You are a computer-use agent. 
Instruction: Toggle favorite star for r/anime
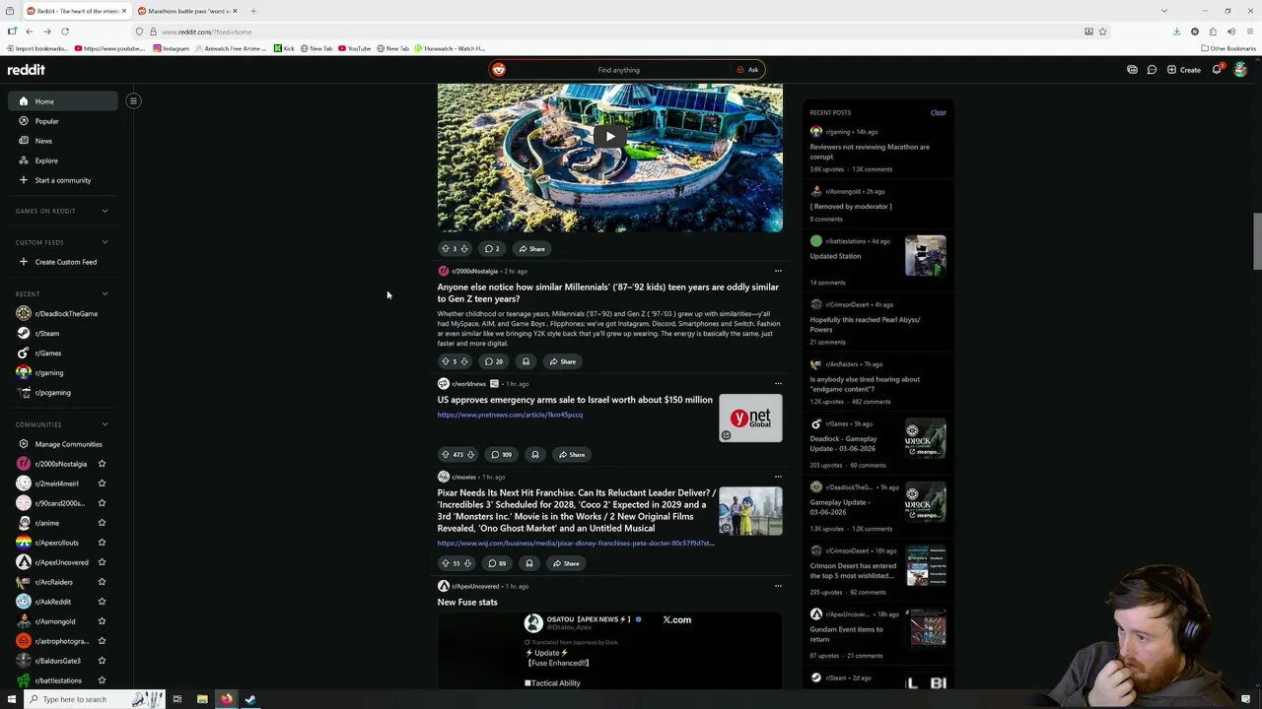pos(102,523)
